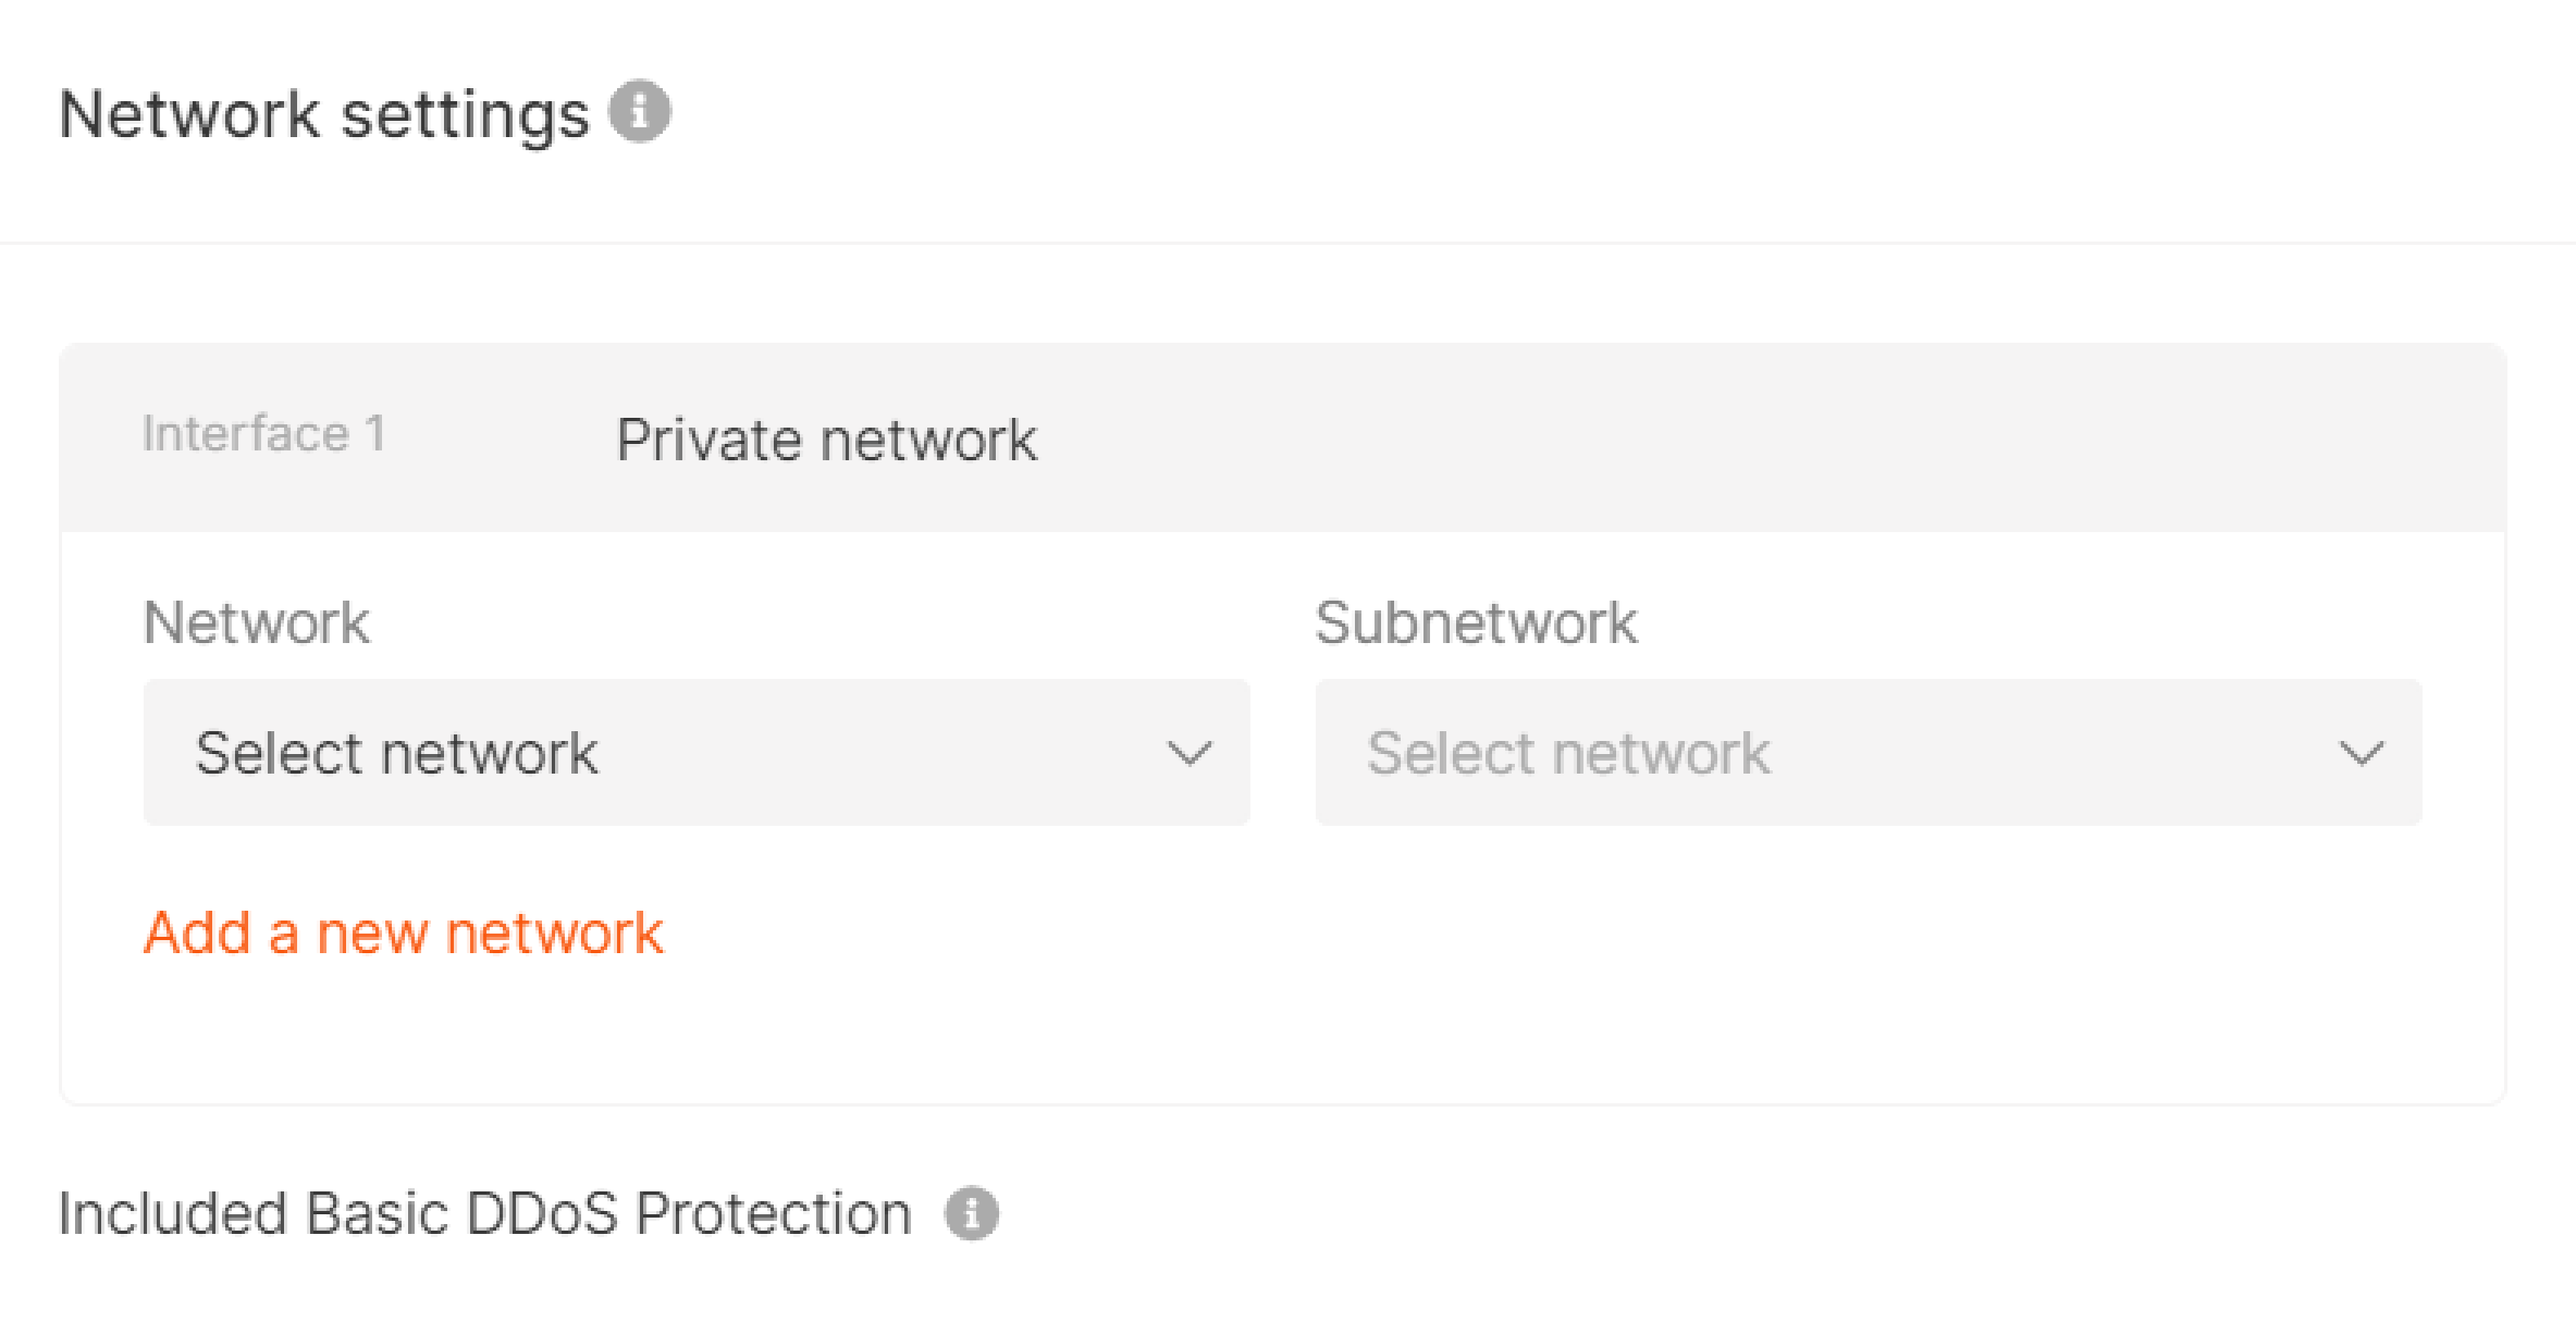
Task: Click the greyed placeholder text under Subnetwork
Action: tap(1568, 753)
